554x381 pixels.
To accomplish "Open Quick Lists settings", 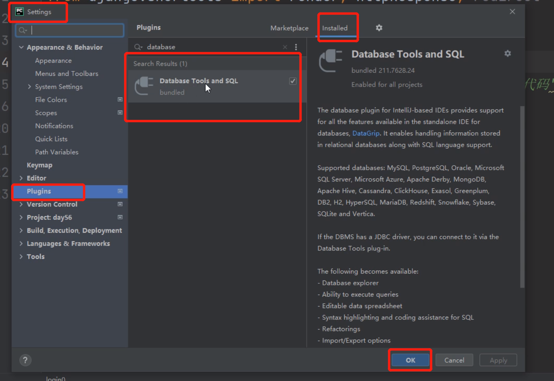I will point(51,139).
